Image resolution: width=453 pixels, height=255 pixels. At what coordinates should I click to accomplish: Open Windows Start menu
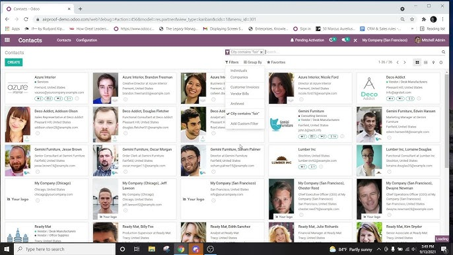pyautogui.click(x=7, y=249)
